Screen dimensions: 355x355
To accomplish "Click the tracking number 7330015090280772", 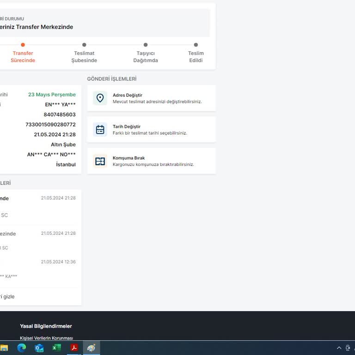I will click(x=50, y=125).
